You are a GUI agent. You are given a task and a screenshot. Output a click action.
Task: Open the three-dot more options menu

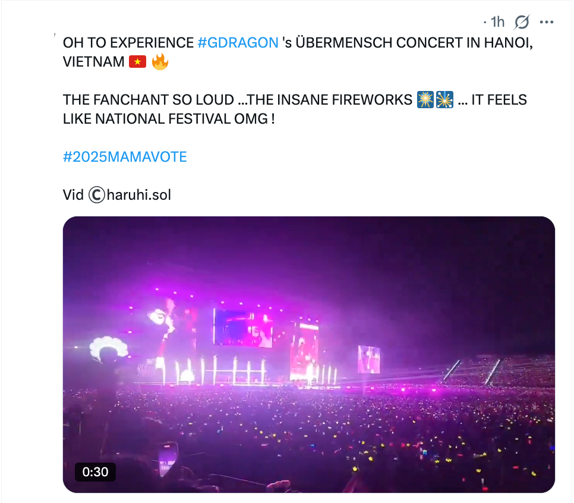(x=546, y=23)
